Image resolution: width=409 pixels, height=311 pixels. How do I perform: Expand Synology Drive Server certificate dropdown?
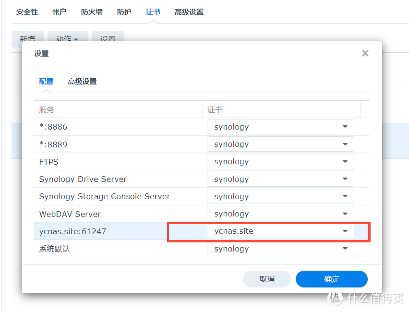click(280, 179)
